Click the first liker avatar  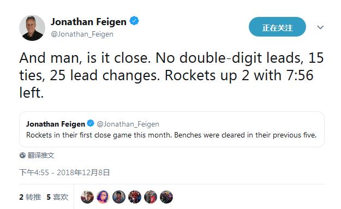coord(87,197)
